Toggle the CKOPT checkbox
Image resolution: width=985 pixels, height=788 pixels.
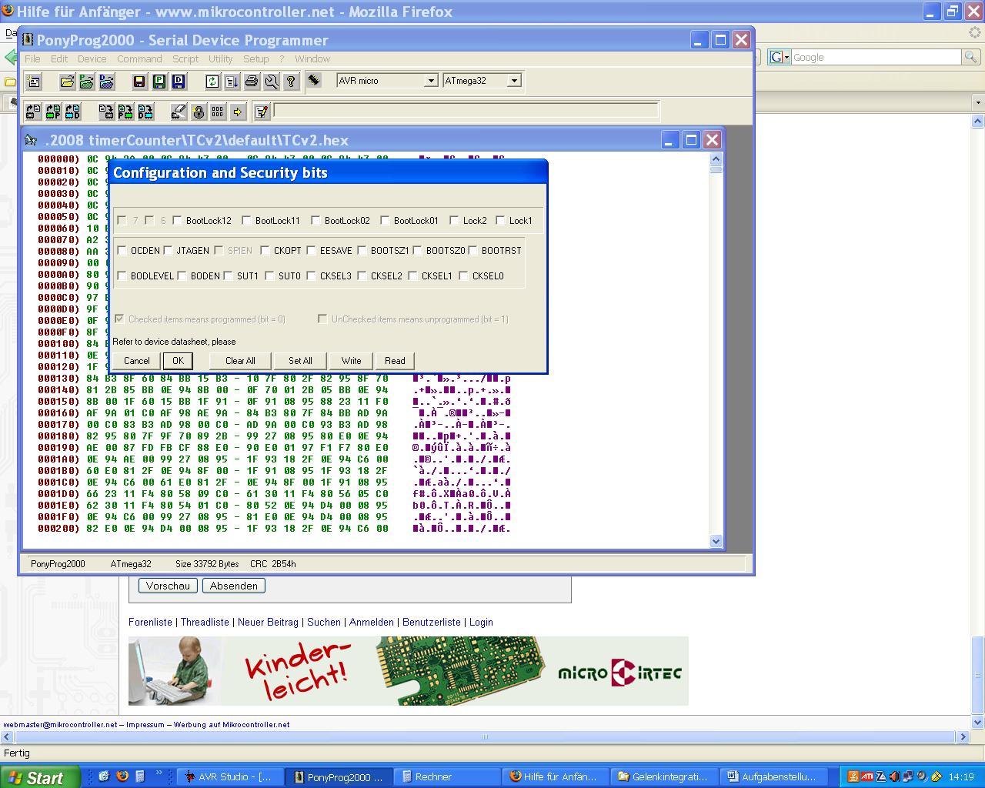pos(265,250)
